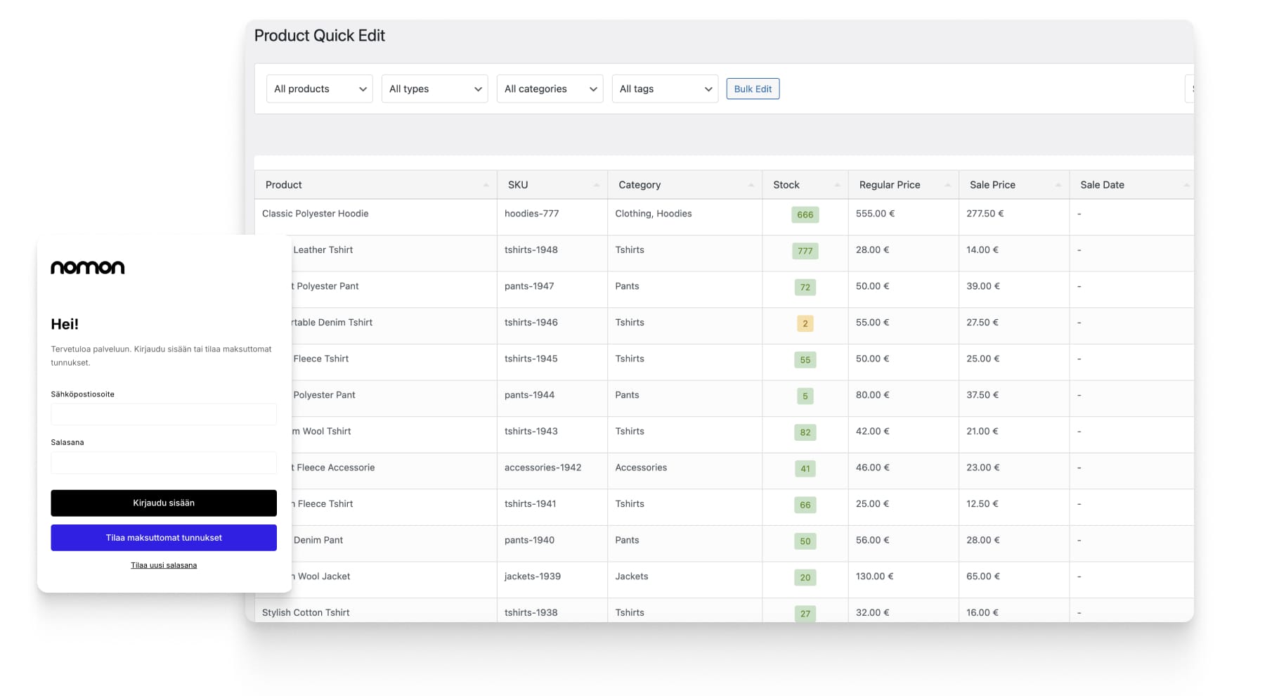Screen dimensions: 1279x696
Task: Sort by Regular Price sort icon
Action: tap(947, 185)
